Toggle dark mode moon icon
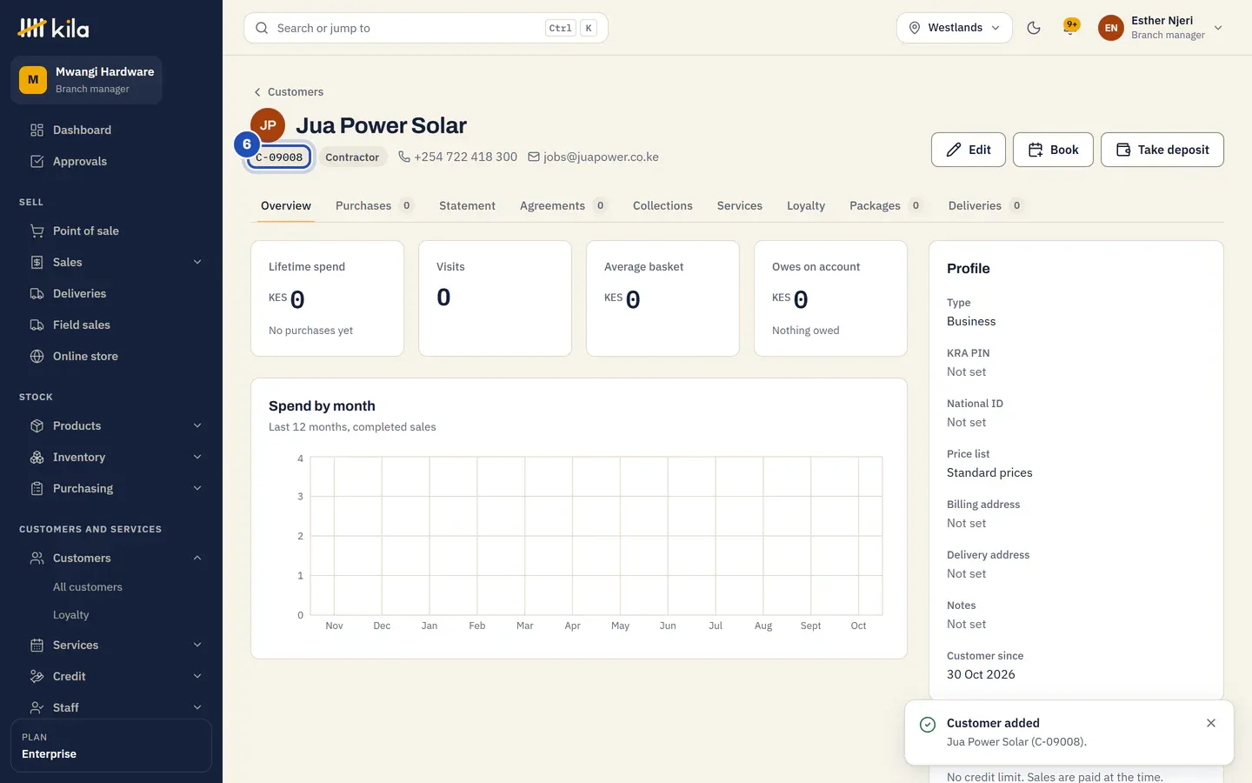 pyautogui.click(x=1034, y=28)
